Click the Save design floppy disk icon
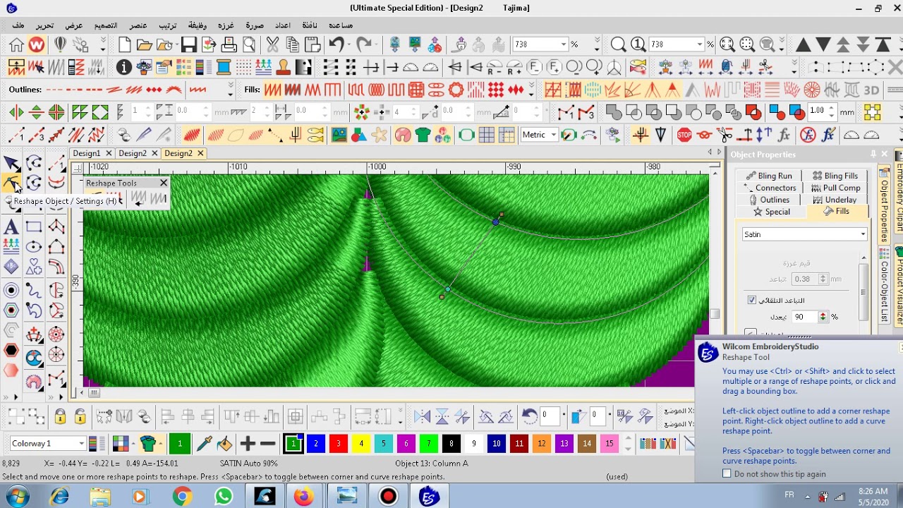The image size is (903, 508). pos(188,44)
